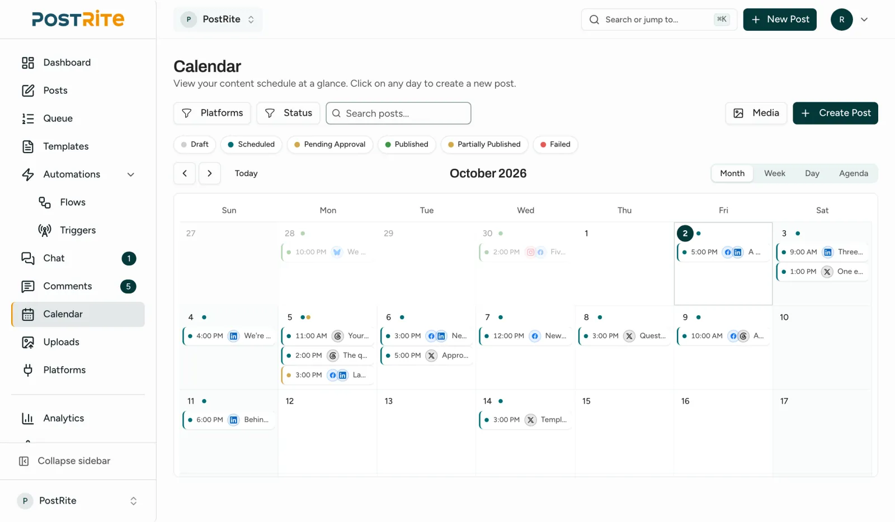Select October 15 day cell
The height and width of the screenshot is (522, 895).
[x=625, y=431]
